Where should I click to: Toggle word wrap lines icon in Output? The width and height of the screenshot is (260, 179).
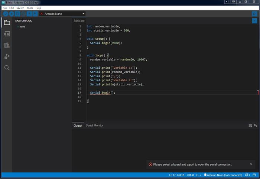tap(250, 126)
